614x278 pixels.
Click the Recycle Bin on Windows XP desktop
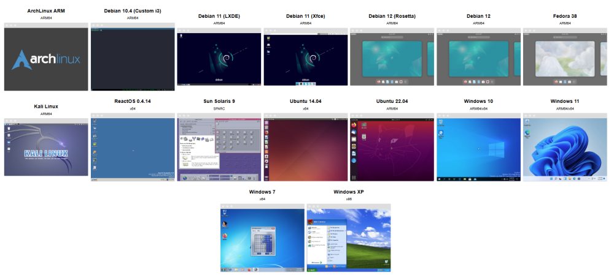coord(386,262)
